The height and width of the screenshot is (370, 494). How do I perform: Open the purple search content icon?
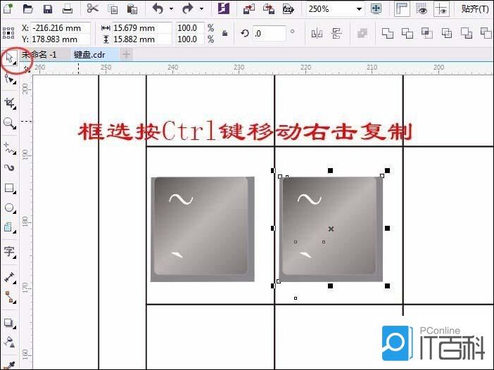[x=224, y=8]
